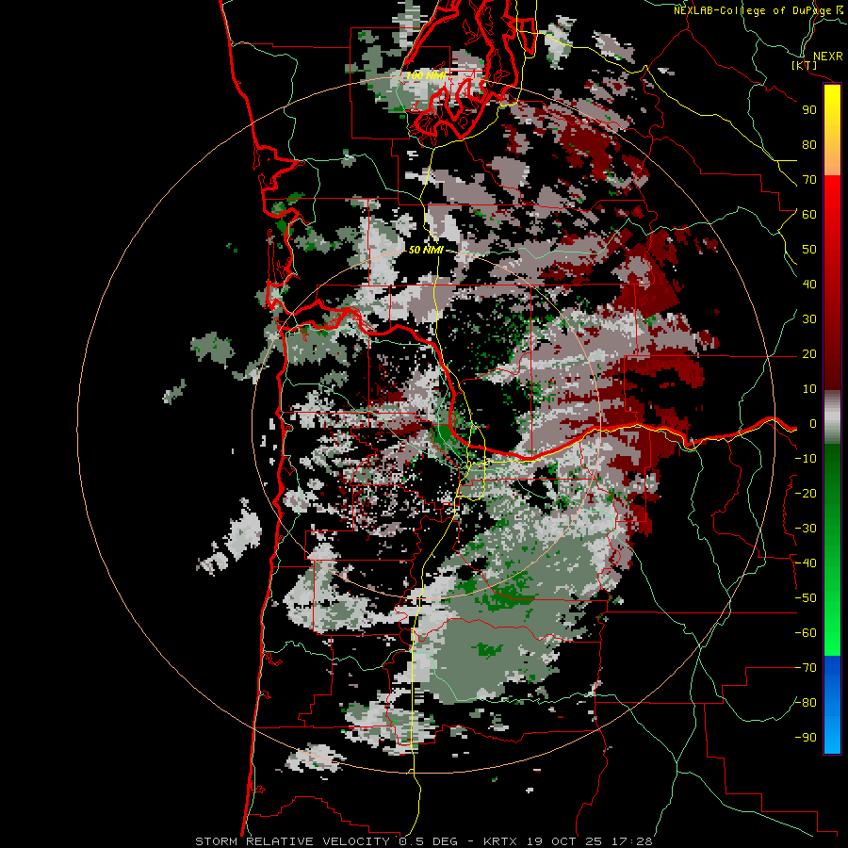Click the [KT] units label above scale
The image size is (848, 848).
(x=805, y=66)
